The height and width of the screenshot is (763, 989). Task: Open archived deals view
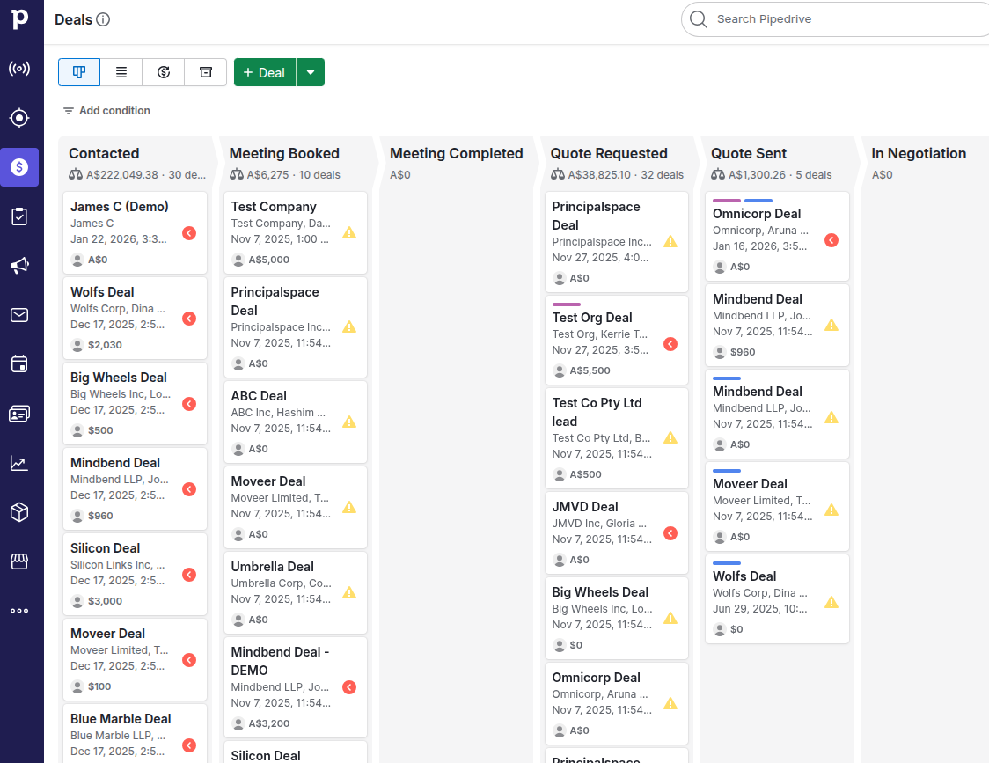(x=206, y=72)
